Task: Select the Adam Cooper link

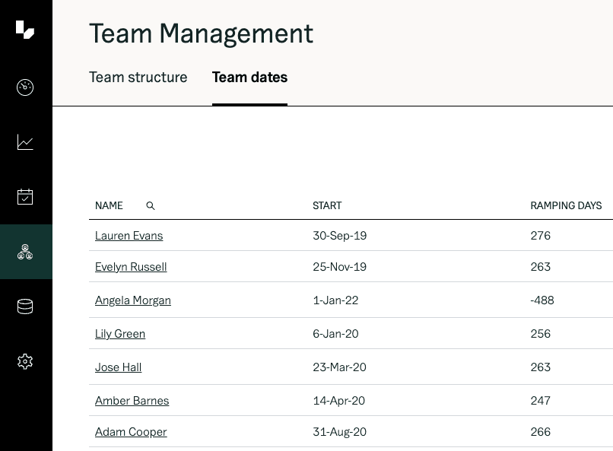Action: tap(131, 432)
